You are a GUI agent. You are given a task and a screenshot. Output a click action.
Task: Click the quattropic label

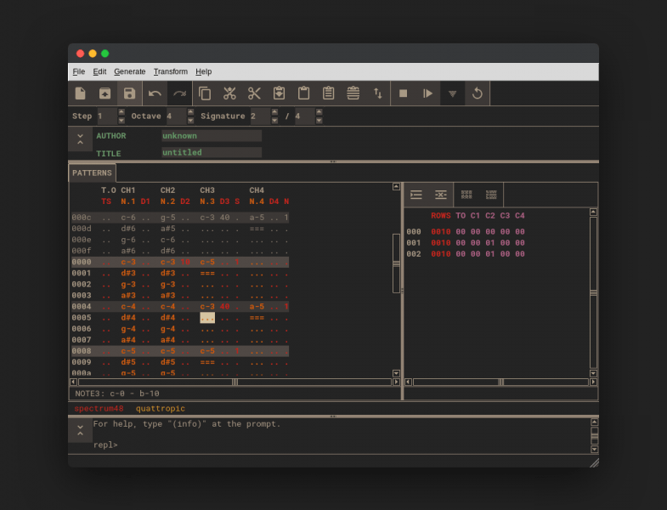tap(161, 408)
